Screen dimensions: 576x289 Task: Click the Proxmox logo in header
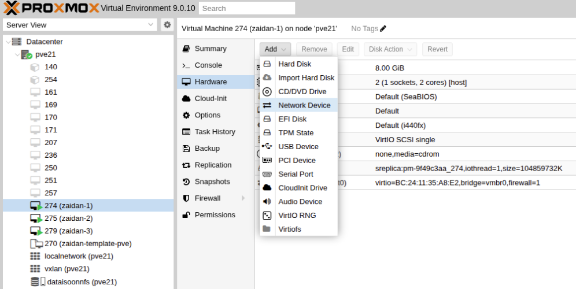(50, 8)
